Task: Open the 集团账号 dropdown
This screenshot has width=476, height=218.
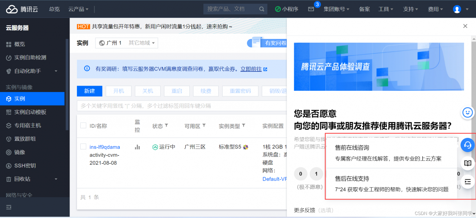Action: click(x=337, y=9)
